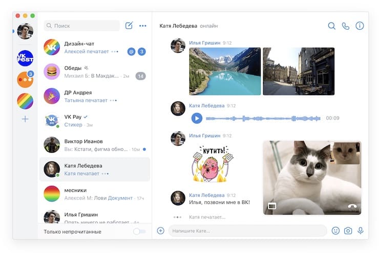Select the Катя Лебедева conversation in list
Image resolution: width=379 pixels, height=253 pixels.
(x=95, y=170)
